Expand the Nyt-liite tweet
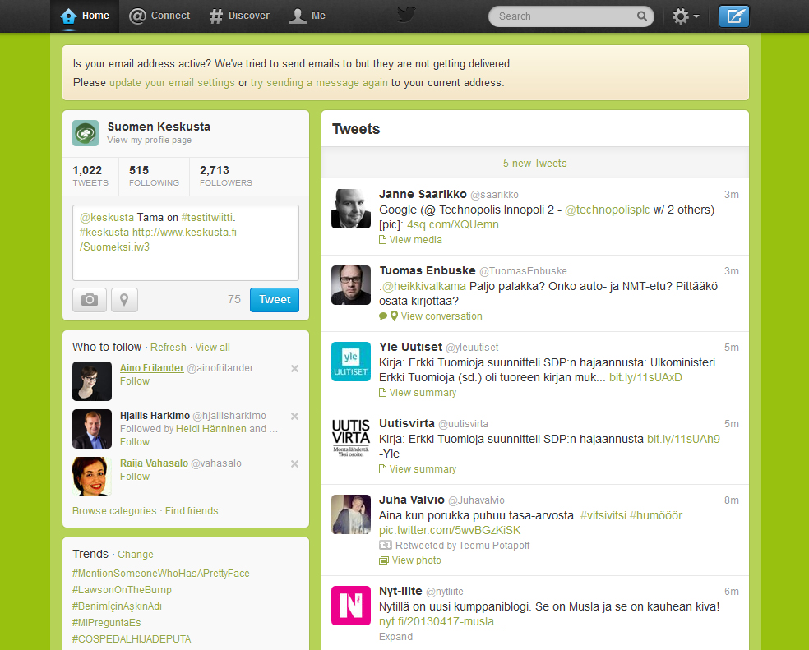The height and width of the screenshot is (650, 809). [x=395, y=637]
